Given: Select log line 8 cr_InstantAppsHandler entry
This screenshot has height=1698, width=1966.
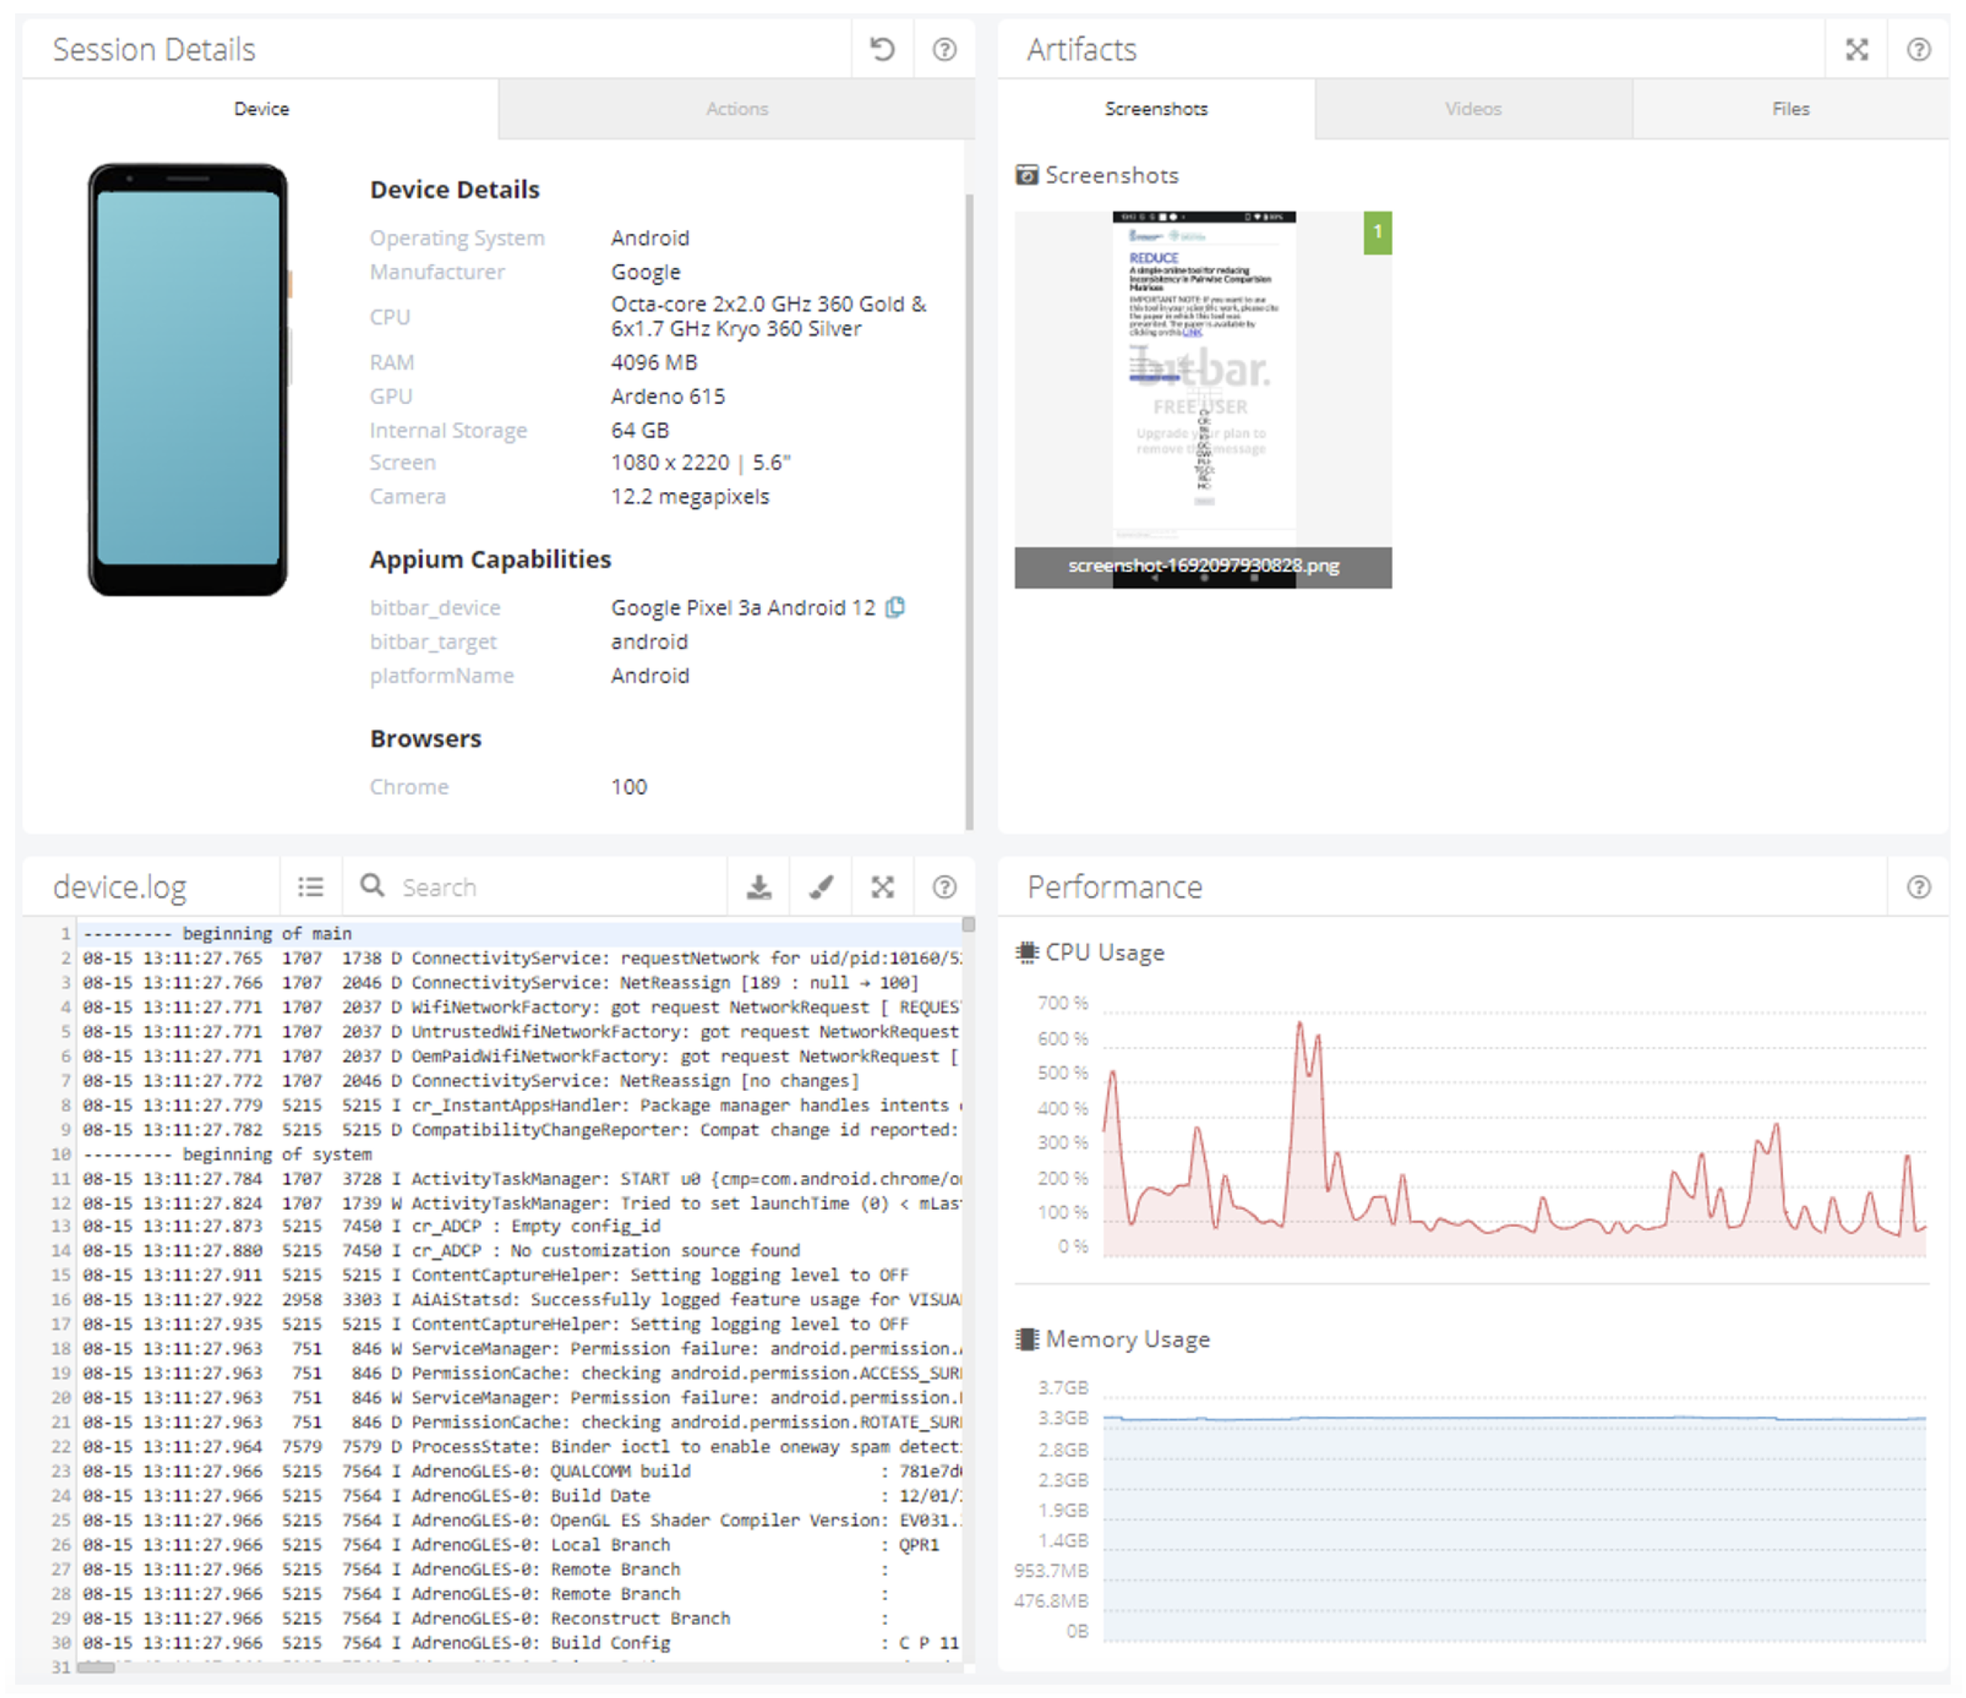Looking at the screenshot, I should [520, 1106].
